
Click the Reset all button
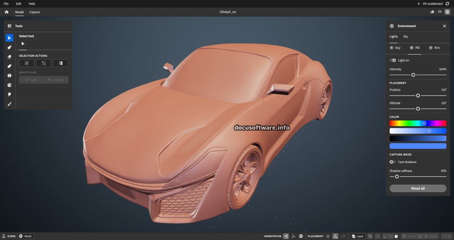pyautogui.click(x=418, y=188)
